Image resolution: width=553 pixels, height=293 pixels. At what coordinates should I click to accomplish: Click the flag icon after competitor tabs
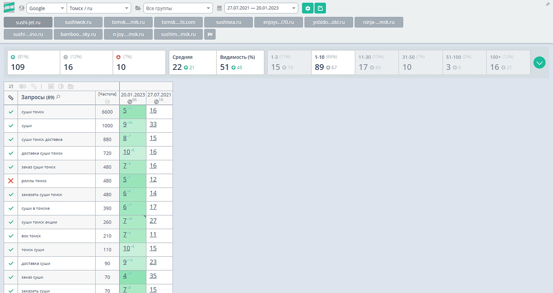pos(210,34)
